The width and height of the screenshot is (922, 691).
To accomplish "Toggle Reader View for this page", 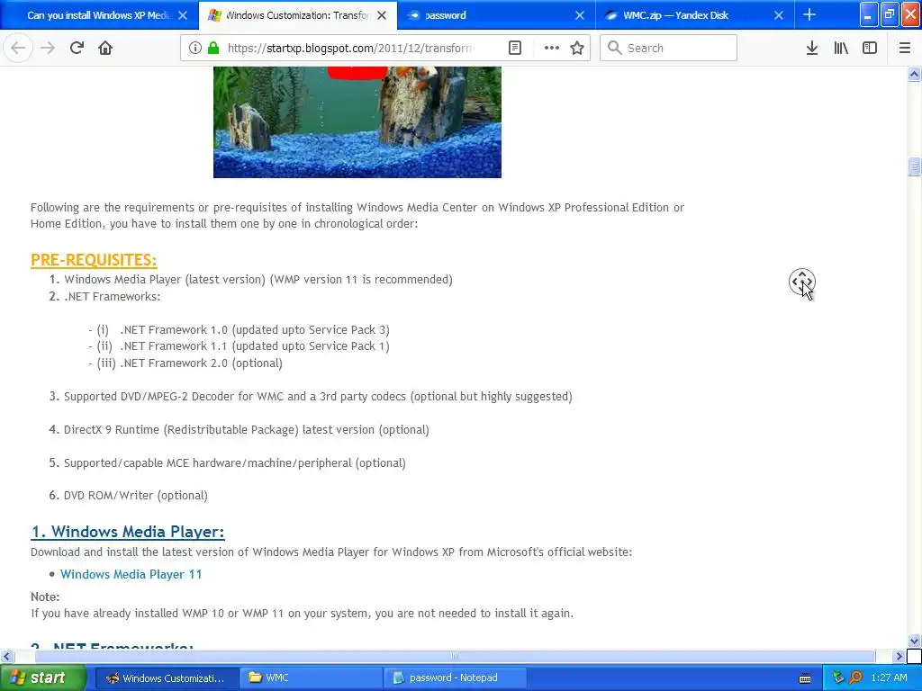I will (x=514, y=48).
